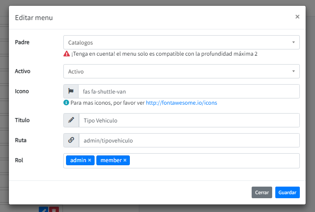Open the fontawesome.io/icons link

[181, 102]
